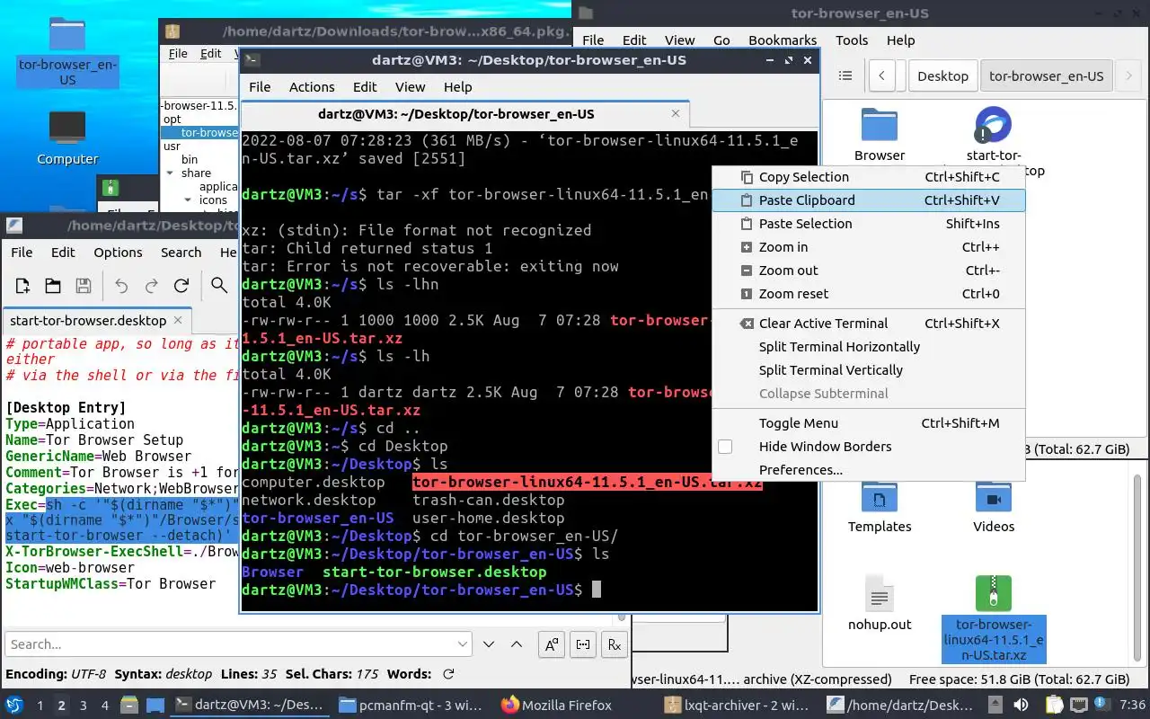Open the QTerminal Actions menu
The height and width of the screenshot is (719, 1150).
click(312, 87)
